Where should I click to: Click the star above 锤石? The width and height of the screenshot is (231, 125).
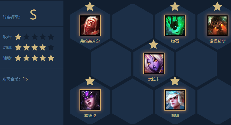click(175, 6)
